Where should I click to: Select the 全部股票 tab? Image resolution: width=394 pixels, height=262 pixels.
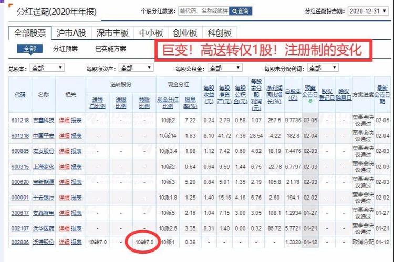pos(30,33)
